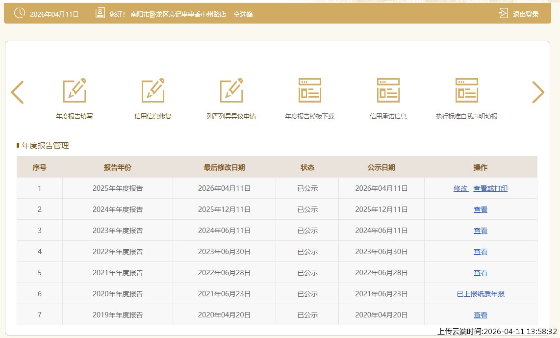Click the 年度报告模板下载 icon
The image size is (560, 338).
[310, 91]
